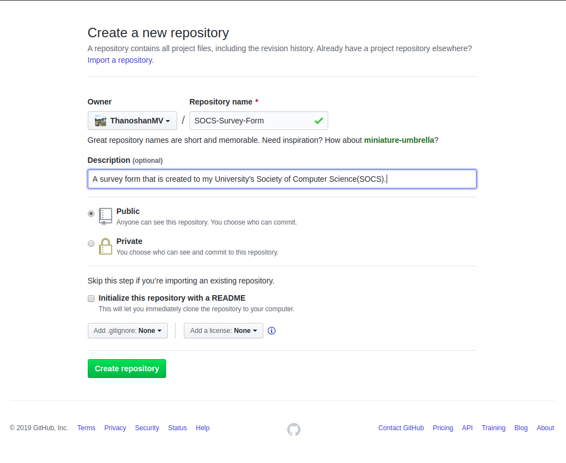This screenshot has height=463, width=566.
Task: Open the Training link in footer
Action: [x=493, y=428]
